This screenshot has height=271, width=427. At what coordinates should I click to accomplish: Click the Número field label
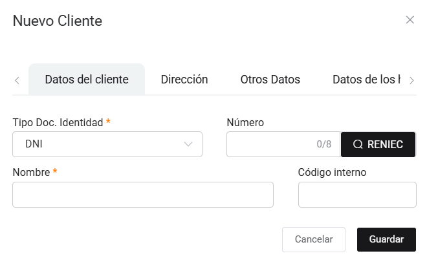(245, 122)
